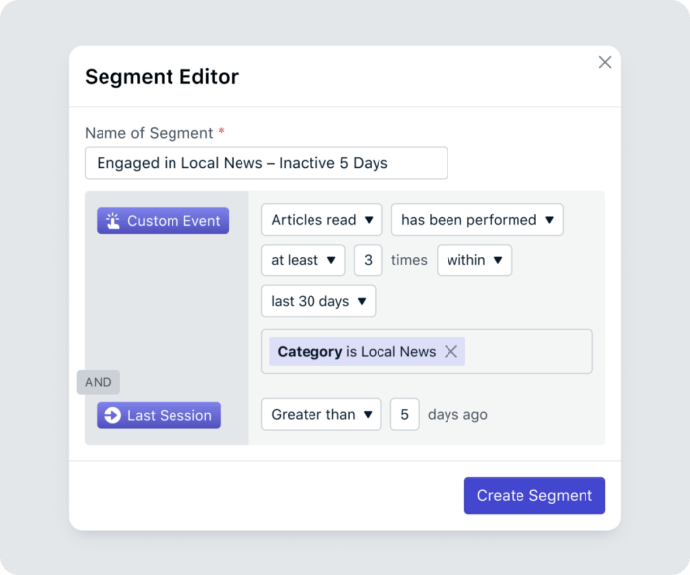Viewport: 690px width, 575px height.
Task: Click the days ago text label
Action: point(457,414)
